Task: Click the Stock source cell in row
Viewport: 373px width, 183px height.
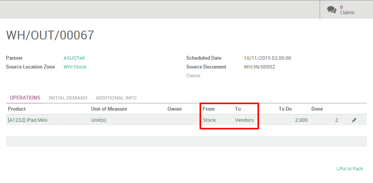Action: [x=209, y=120]
